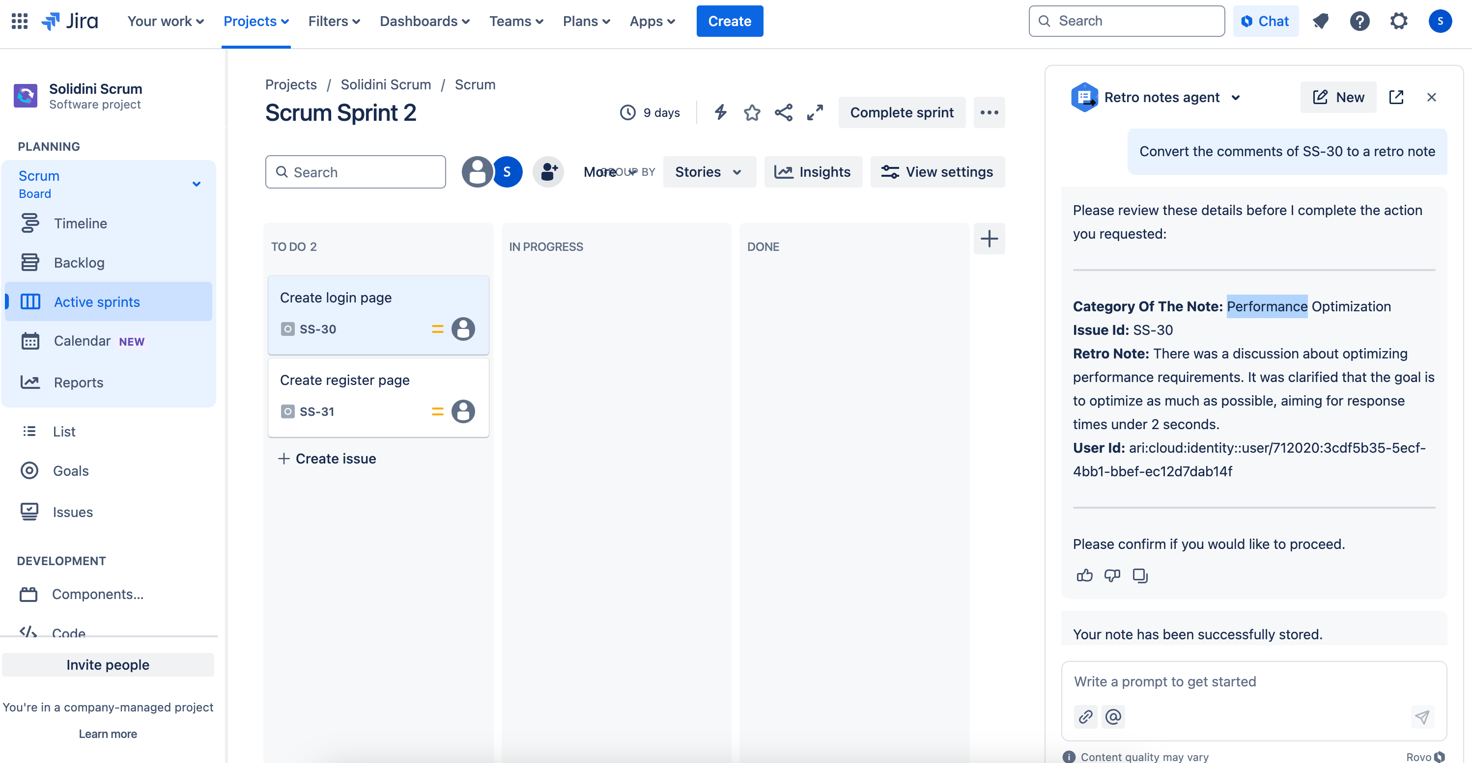Expand the Retro notes agent selector

[x=1235, y=98]
